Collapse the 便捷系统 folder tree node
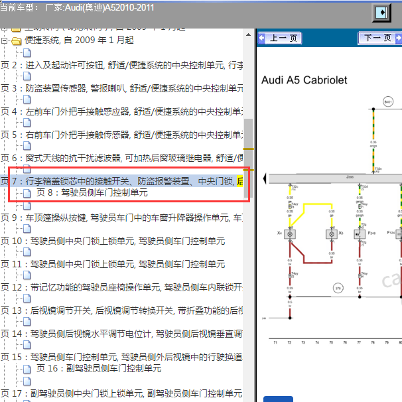 pos(4,40)
